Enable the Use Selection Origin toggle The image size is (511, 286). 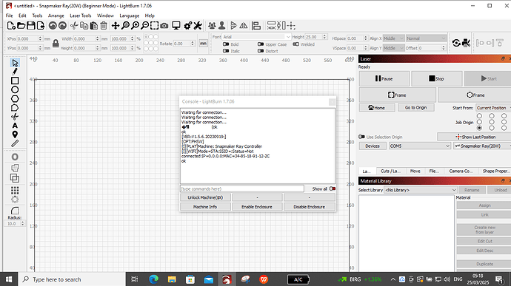pyautogui.click(x=361, y=137)
